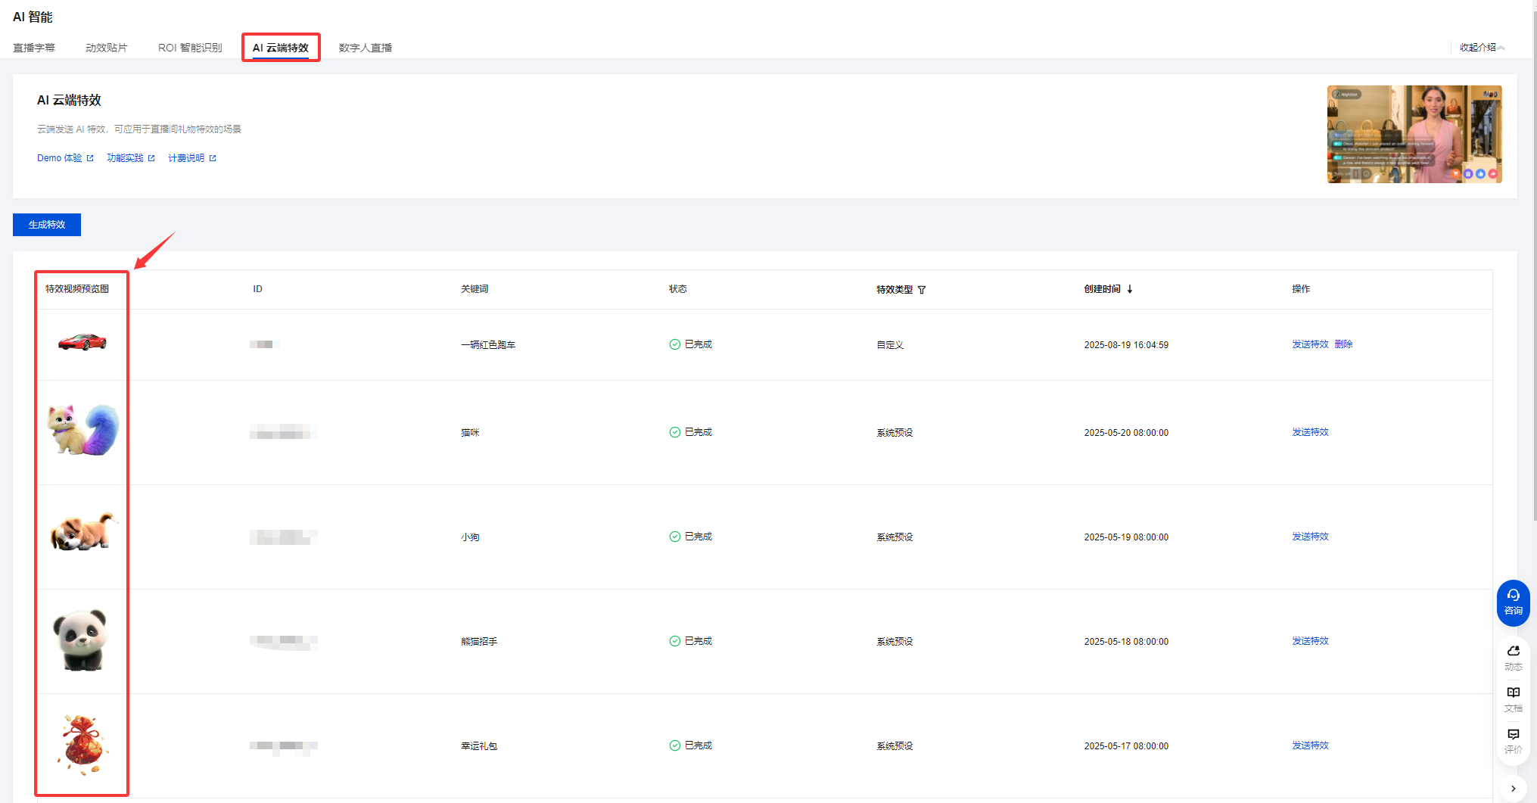Click the 生成特效 button
Viewport: 1537px width, 803px height.
pyautogui.click(x=47, y=225)
